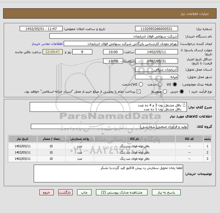Click the quantity cell in row 2

click(51, 152)
